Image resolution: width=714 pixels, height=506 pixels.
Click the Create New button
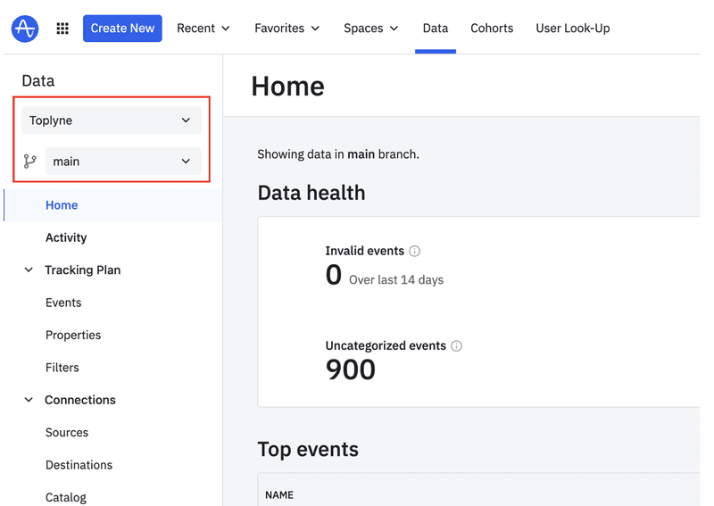[122, 29]
